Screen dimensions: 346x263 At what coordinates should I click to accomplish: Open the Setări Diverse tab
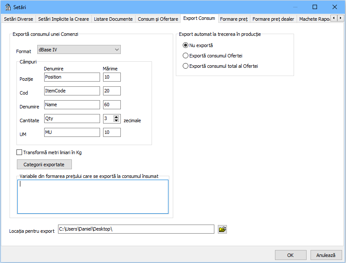click(19, 19)
